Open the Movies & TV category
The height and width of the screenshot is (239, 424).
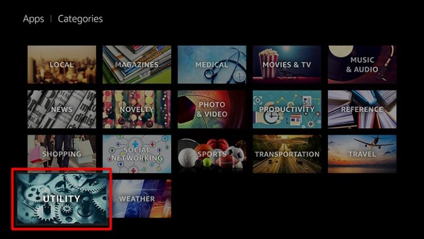coord(287,65)
